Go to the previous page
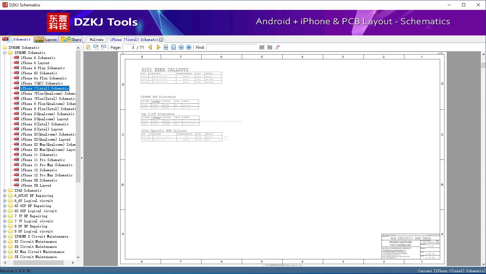This screenshot has width=486, height=274. (150, 47)
